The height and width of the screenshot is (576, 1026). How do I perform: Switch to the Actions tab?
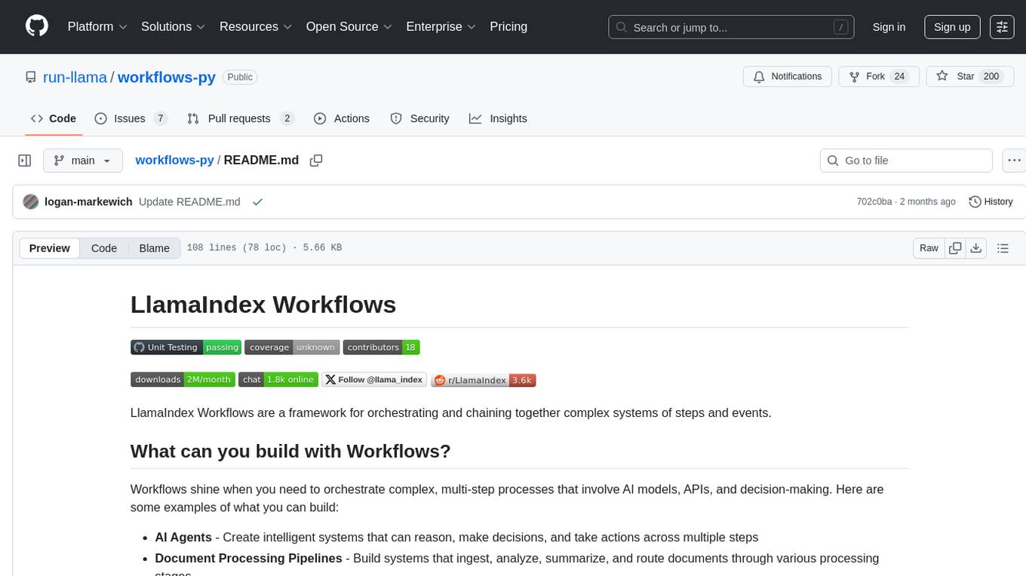click(x=342, y=118)
